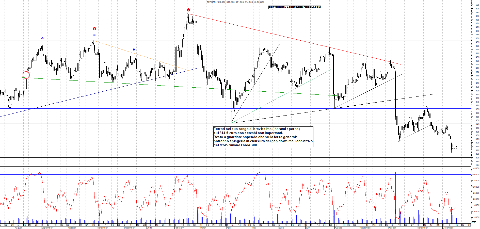Select the July label on the time axis
The image size is (480, 229).
pyautogui.click(x=308, y=228)
